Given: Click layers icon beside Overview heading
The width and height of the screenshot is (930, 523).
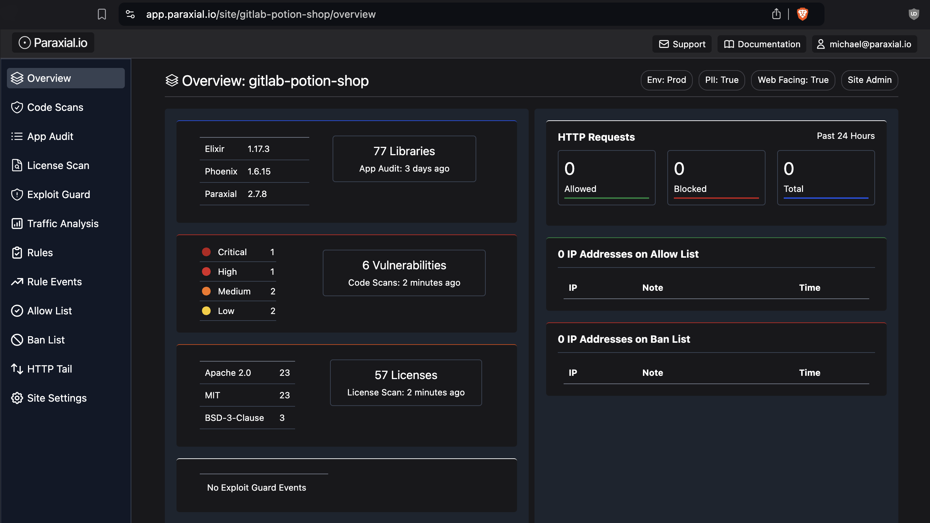Looking at the screenshot, I should click(172, 80).
